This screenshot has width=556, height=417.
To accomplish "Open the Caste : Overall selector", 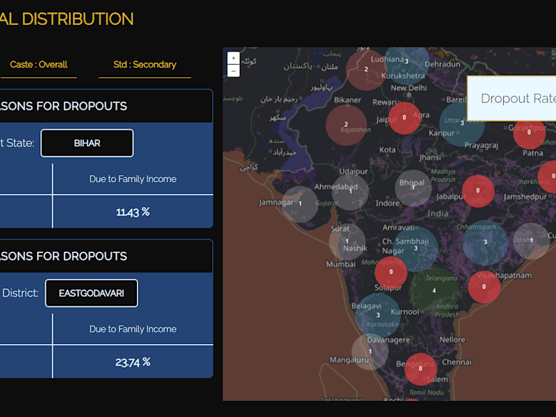I will coord(39,65).
